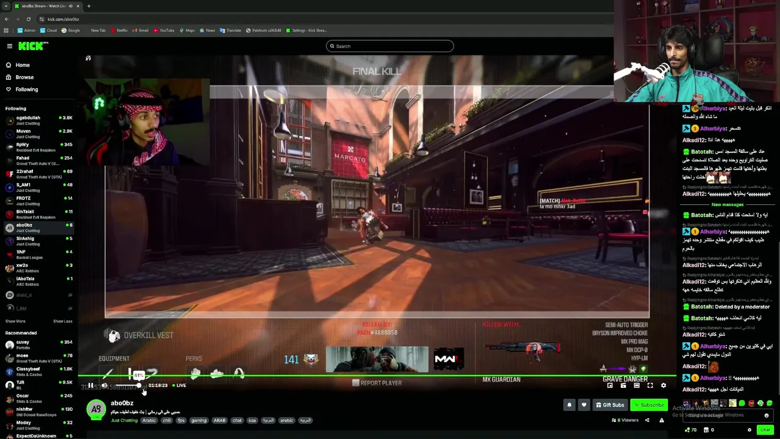This screenshot has height=439, width=780.
Task: Go back in browser
Action: 7,19
